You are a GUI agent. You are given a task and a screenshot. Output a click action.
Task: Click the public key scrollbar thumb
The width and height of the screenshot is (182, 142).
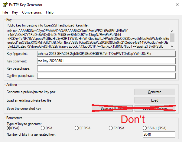pos(172,38)
